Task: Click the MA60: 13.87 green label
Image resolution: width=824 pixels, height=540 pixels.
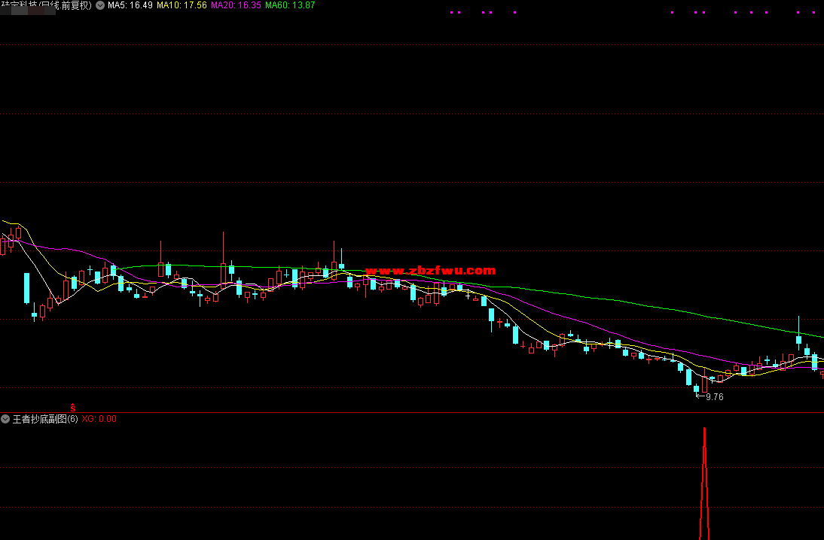Action: pos(290,5)
